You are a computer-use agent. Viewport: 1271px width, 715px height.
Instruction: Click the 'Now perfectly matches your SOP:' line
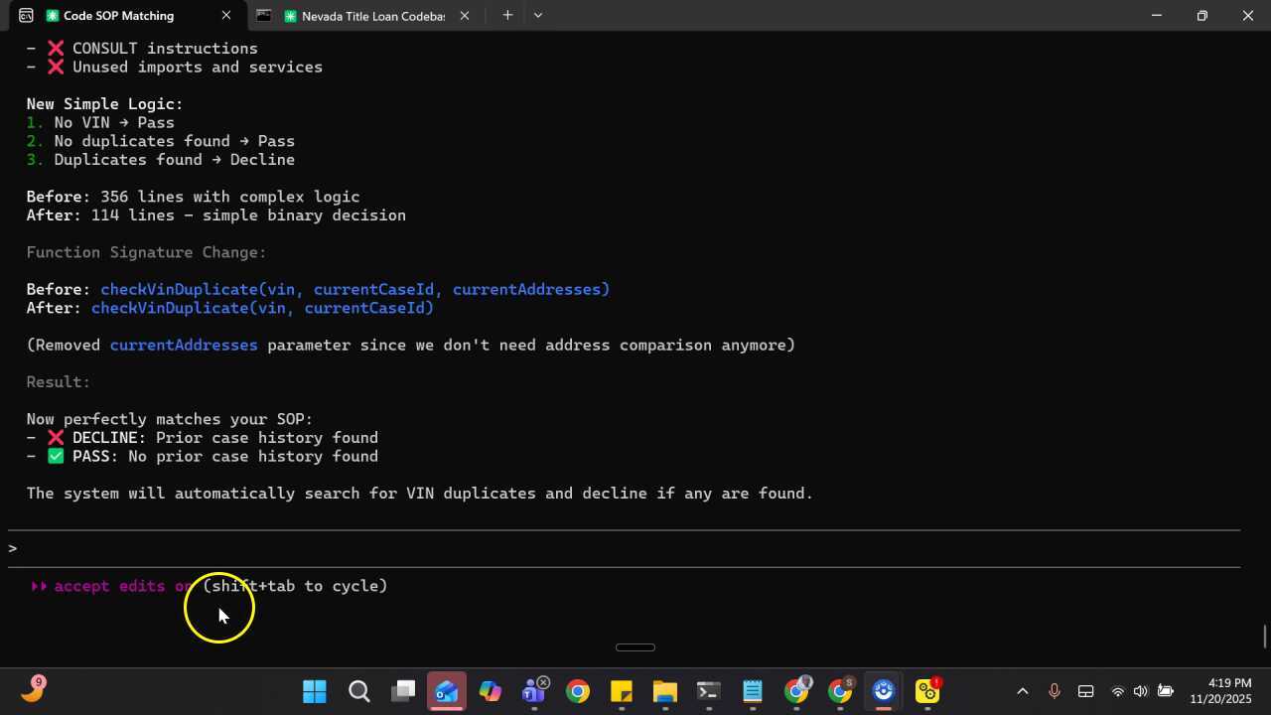click(x=170, y=419)
